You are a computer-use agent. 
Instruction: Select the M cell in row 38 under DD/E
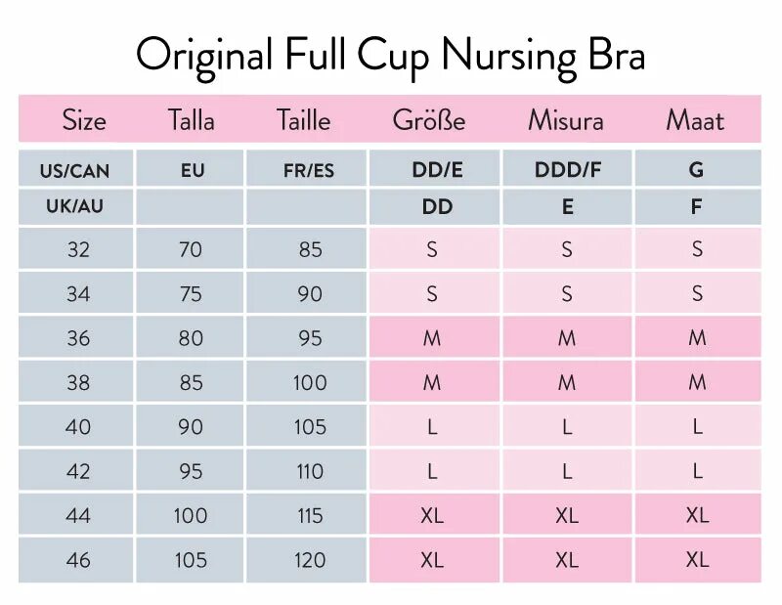pyautogui.click(x=434, y=381)
